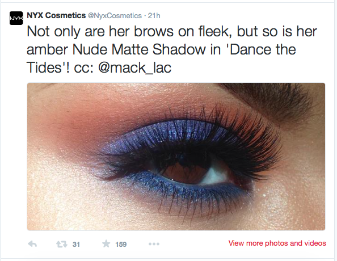Open the eye makeup photo

point(176,157)
